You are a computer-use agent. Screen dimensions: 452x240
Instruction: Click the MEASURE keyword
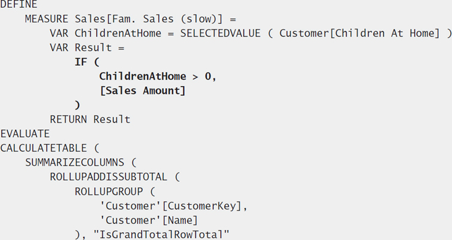pyautogui.click(x=46, y=19)
